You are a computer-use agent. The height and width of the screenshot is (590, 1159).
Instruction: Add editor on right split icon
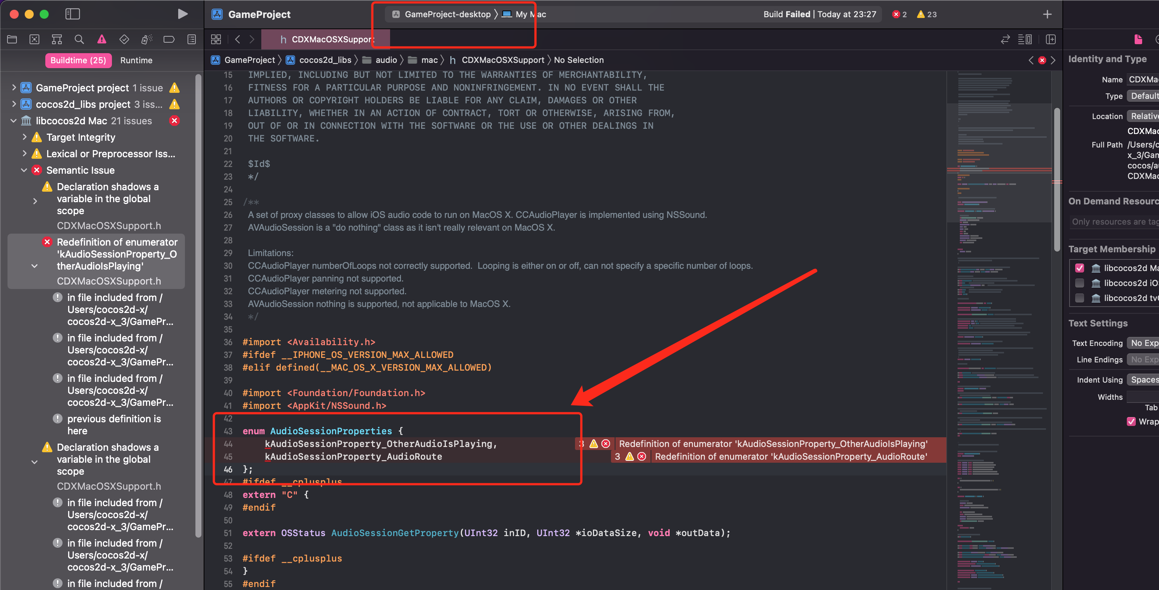pyautogui.click(x=1050, y=40)
